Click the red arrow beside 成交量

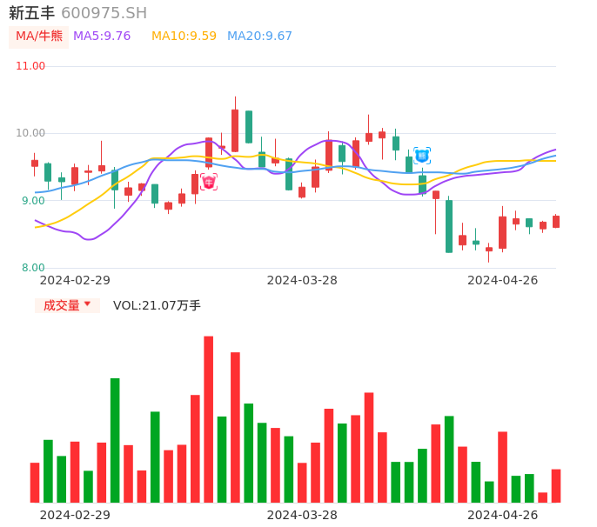pos(87,304)
